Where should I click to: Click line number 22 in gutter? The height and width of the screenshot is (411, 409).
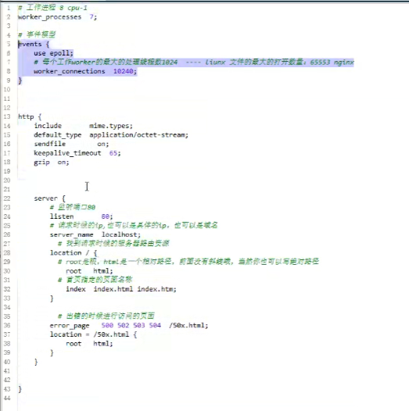pos(7,198)
